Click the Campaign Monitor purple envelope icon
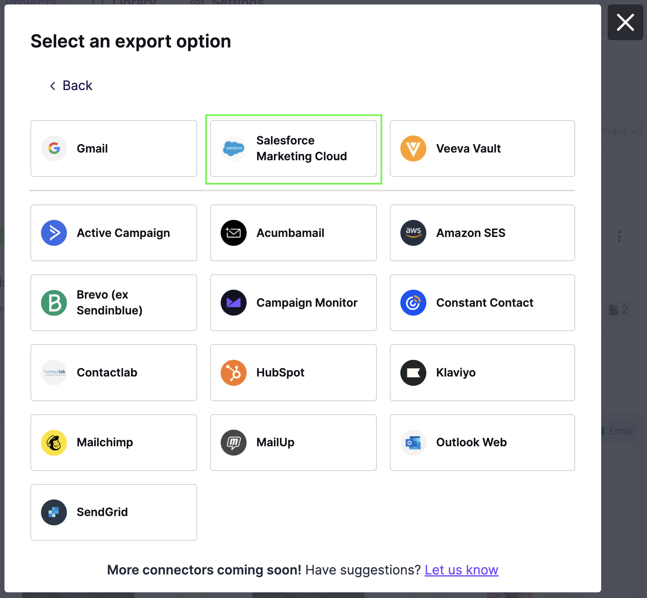Viewport: 647px width, 598px height. pyautogui.click(x=234, y=303)
